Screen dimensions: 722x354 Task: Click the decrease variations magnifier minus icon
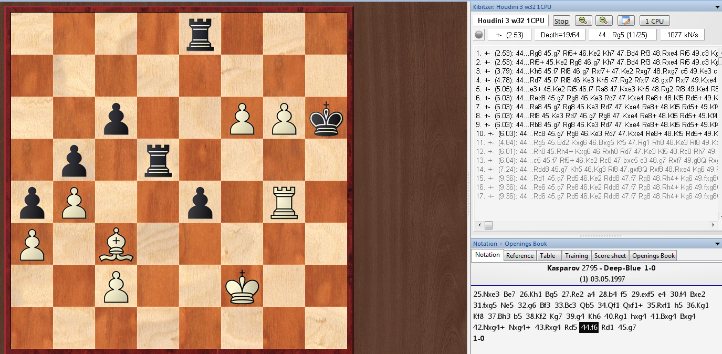point(604,21)
